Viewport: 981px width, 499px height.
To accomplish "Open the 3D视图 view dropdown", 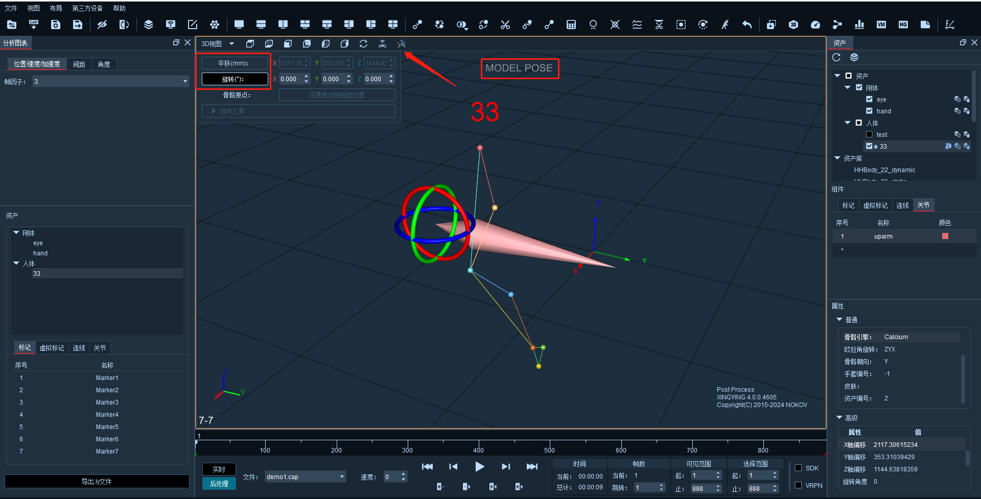I will [218, 44].
